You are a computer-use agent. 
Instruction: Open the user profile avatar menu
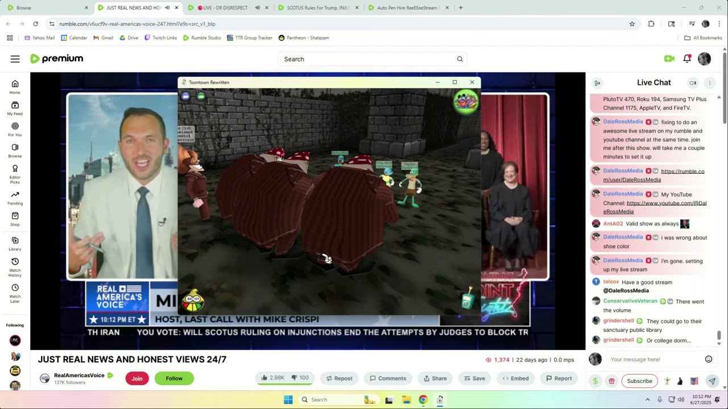[x=704, y=59]
